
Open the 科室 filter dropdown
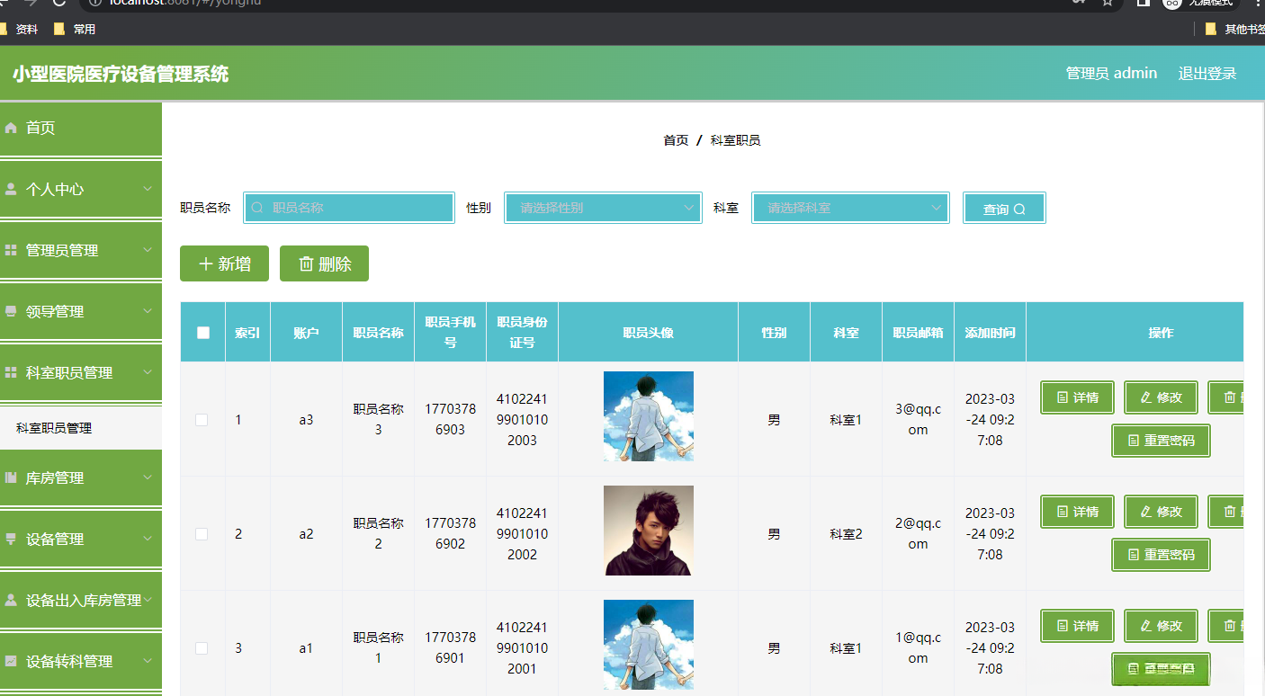850,208
